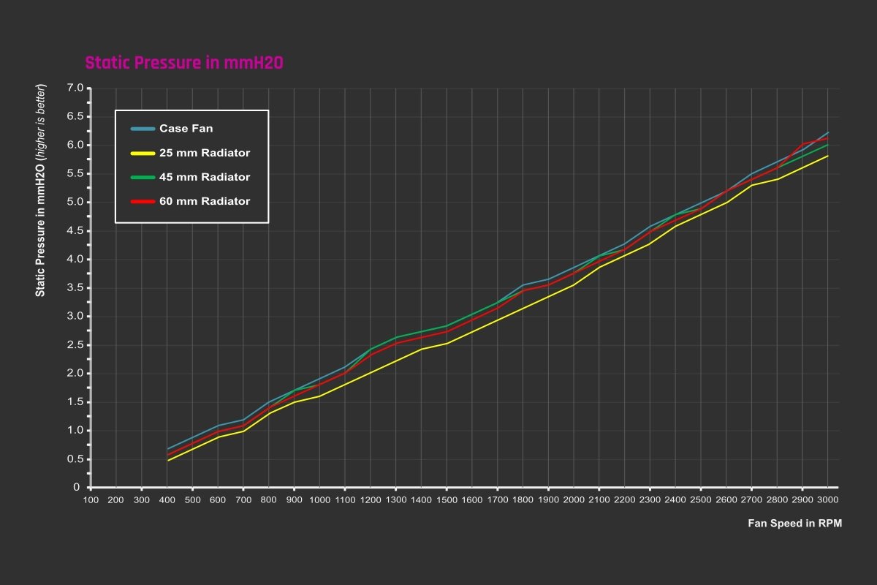Screen dimensions: 877x585
Task: Select the 0 label at the y-axis origin
Action: point(76,488)
